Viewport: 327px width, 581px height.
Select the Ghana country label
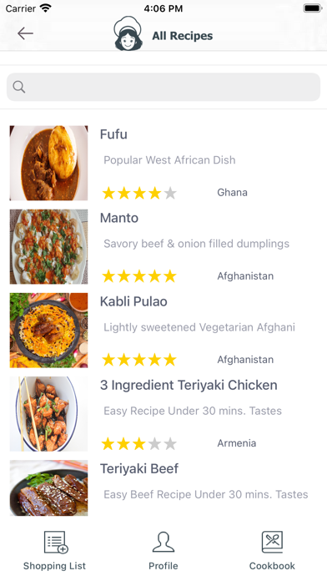pos(232,192)
